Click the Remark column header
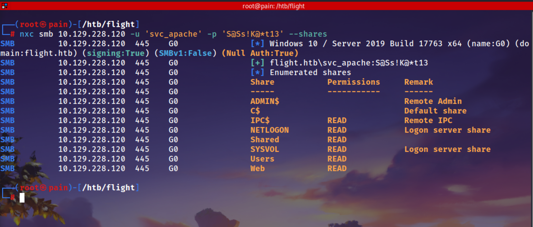The width and height of the screenshot is (533, 227). tap(419, 82)
